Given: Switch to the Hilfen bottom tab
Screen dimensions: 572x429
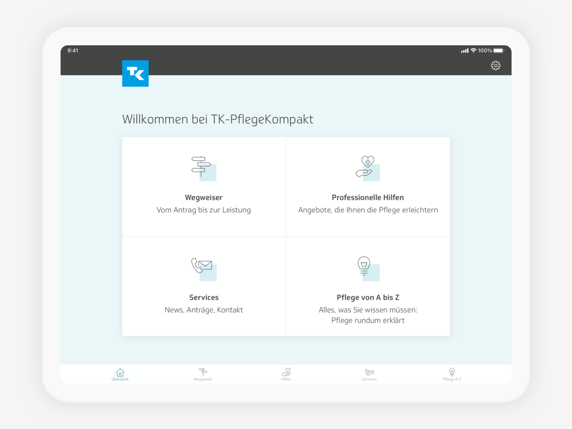Looking at the screenshot, I should coord(286,374).
